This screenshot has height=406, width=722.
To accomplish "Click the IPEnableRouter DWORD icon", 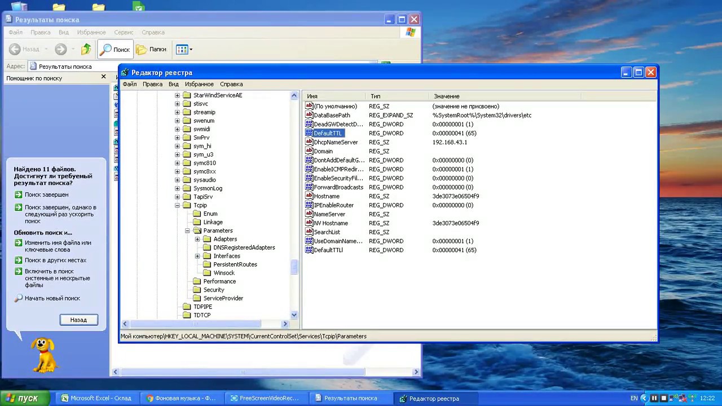I will (309, 205).
